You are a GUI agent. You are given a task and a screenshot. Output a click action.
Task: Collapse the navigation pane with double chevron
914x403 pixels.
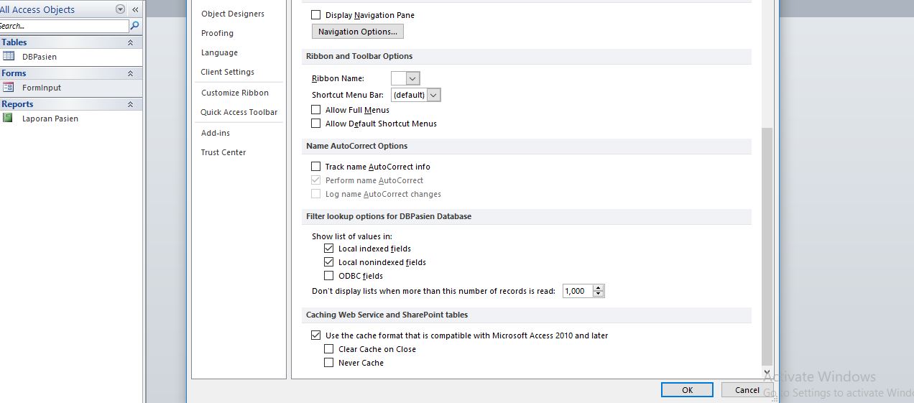pos(135,10)
